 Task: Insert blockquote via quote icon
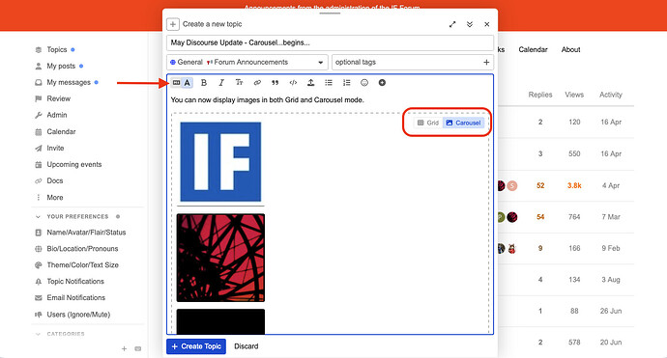275,83
